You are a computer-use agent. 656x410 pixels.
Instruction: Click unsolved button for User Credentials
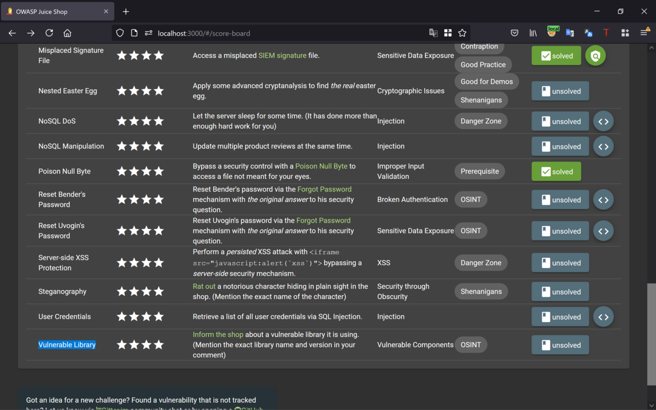(560, 317)
